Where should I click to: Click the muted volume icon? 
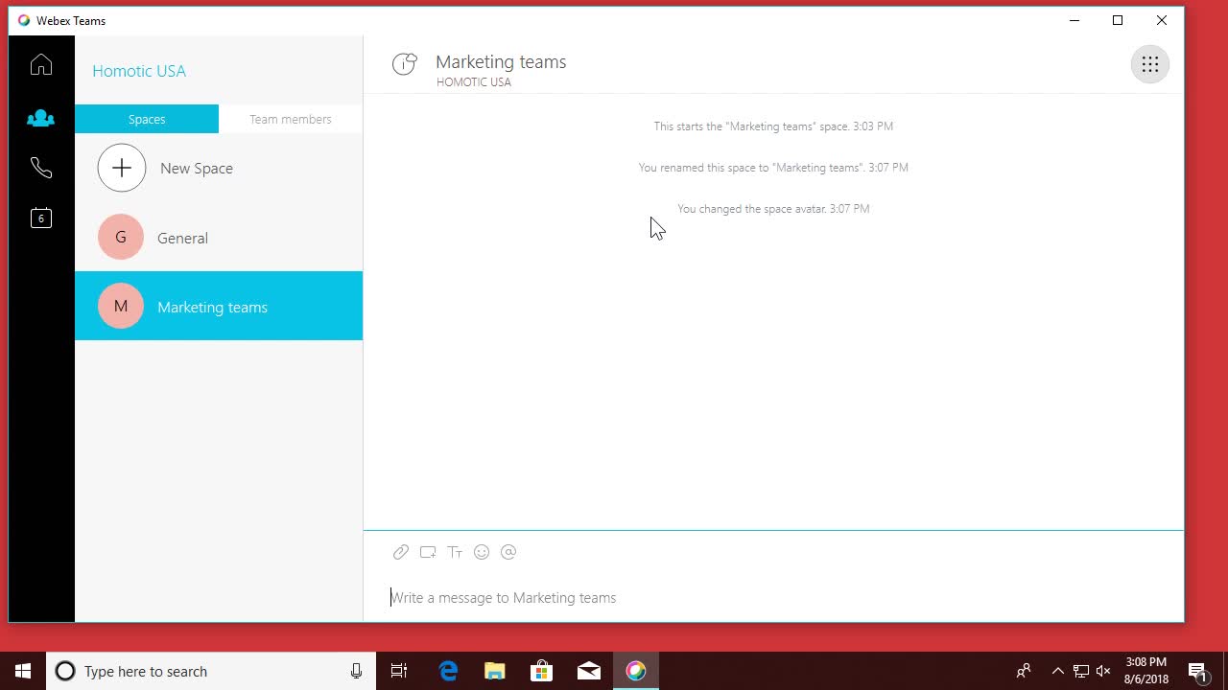click(1103, 671)
